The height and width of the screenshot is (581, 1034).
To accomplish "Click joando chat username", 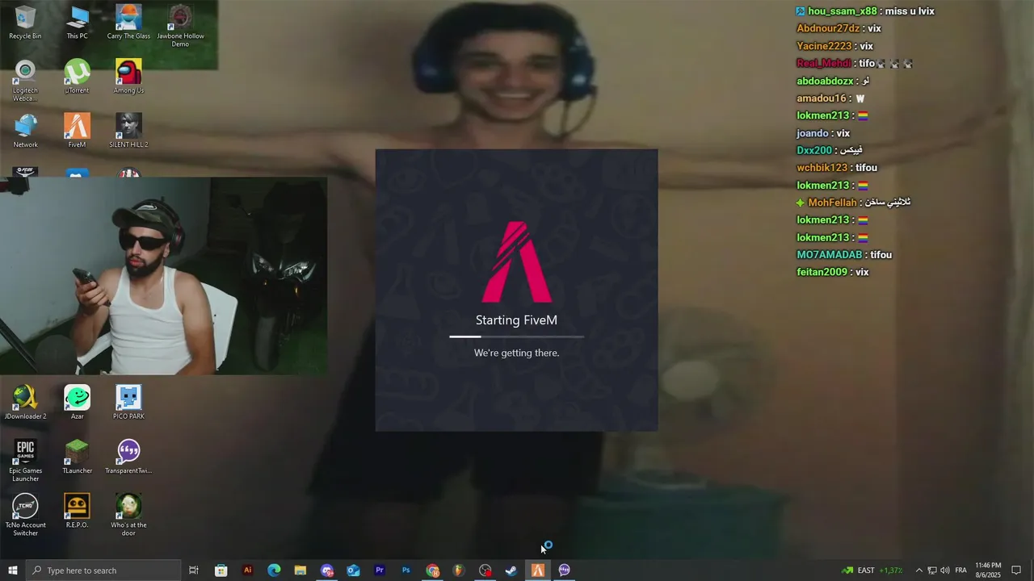I will pos(813,133).
